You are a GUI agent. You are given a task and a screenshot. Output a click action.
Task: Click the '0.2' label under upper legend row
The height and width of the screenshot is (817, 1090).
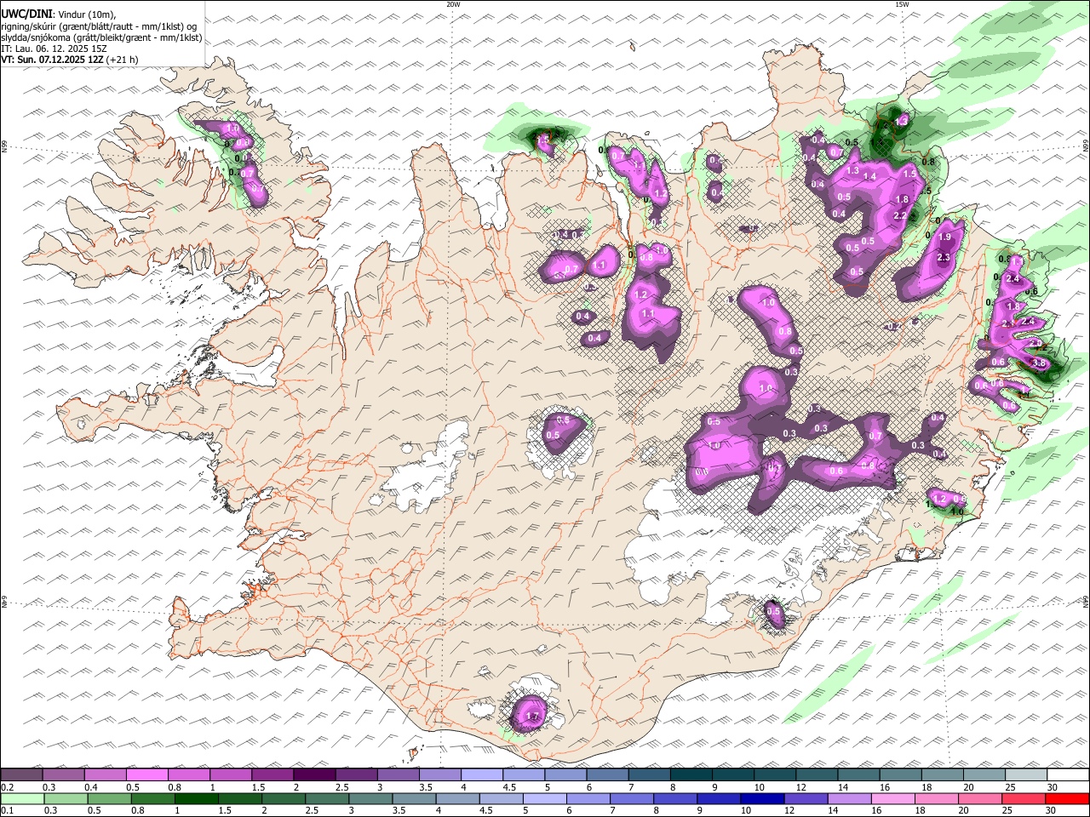(8, 787)
